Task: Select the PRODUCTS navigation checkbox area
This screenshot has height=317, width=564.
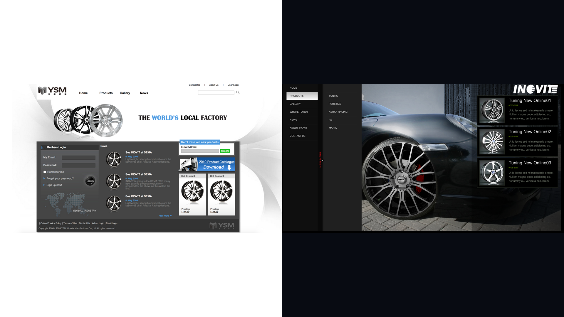Action: coord(302,96)
